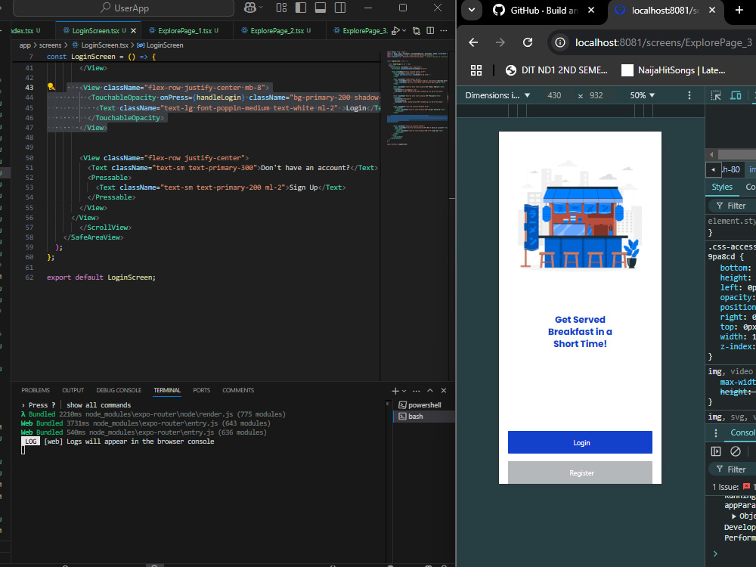The height and width of the screenshot is (567, 756).
Task: Click the open changes (compare) icon
Action: coord(417,30)
